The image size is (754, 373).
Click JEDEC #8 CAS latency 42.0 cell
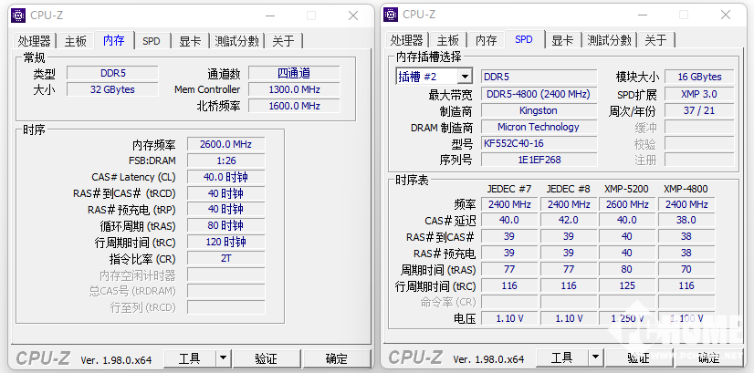coord(569,220)
